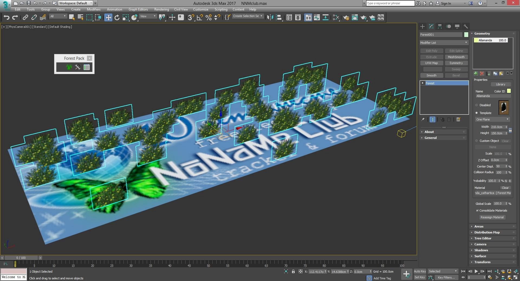Click the Redo arrow in main toolbar
The height and width of the screenshot is (281, 520).
(15, 18)
